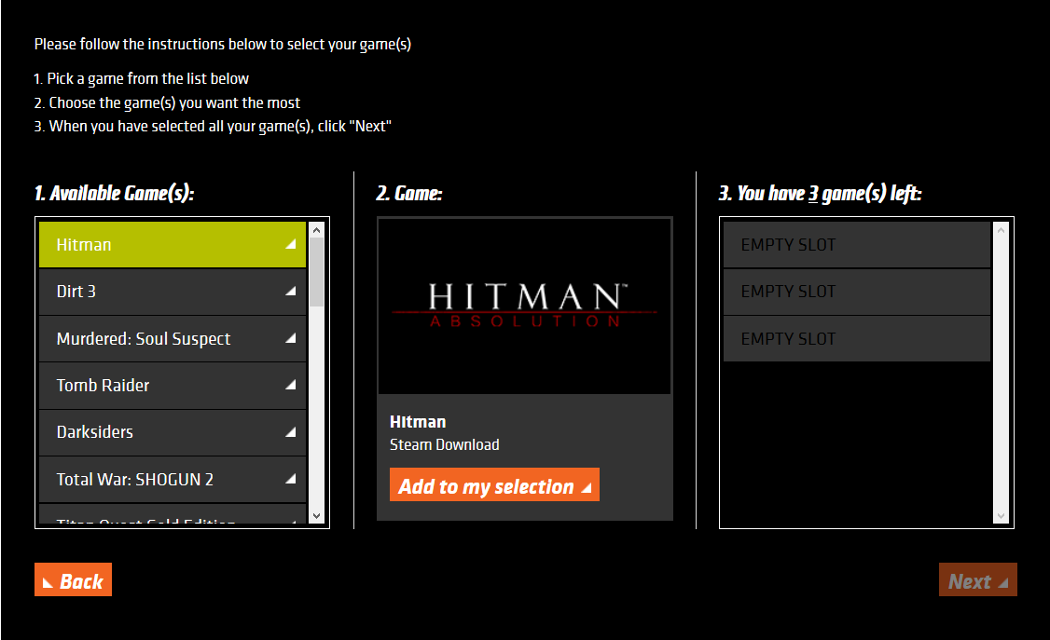Select the Darksiders game entry
Viewport: 1050px width, 640px height.
point(173,432)
